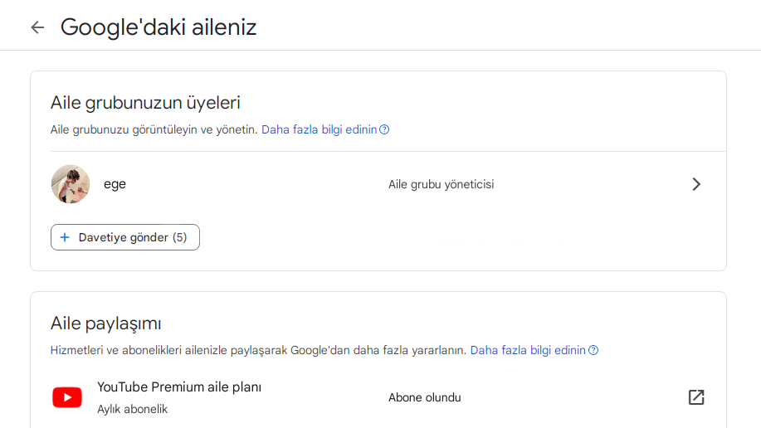Click the plus icon in Davetiye gönder
Screen dimensions: 761x428
65,237
